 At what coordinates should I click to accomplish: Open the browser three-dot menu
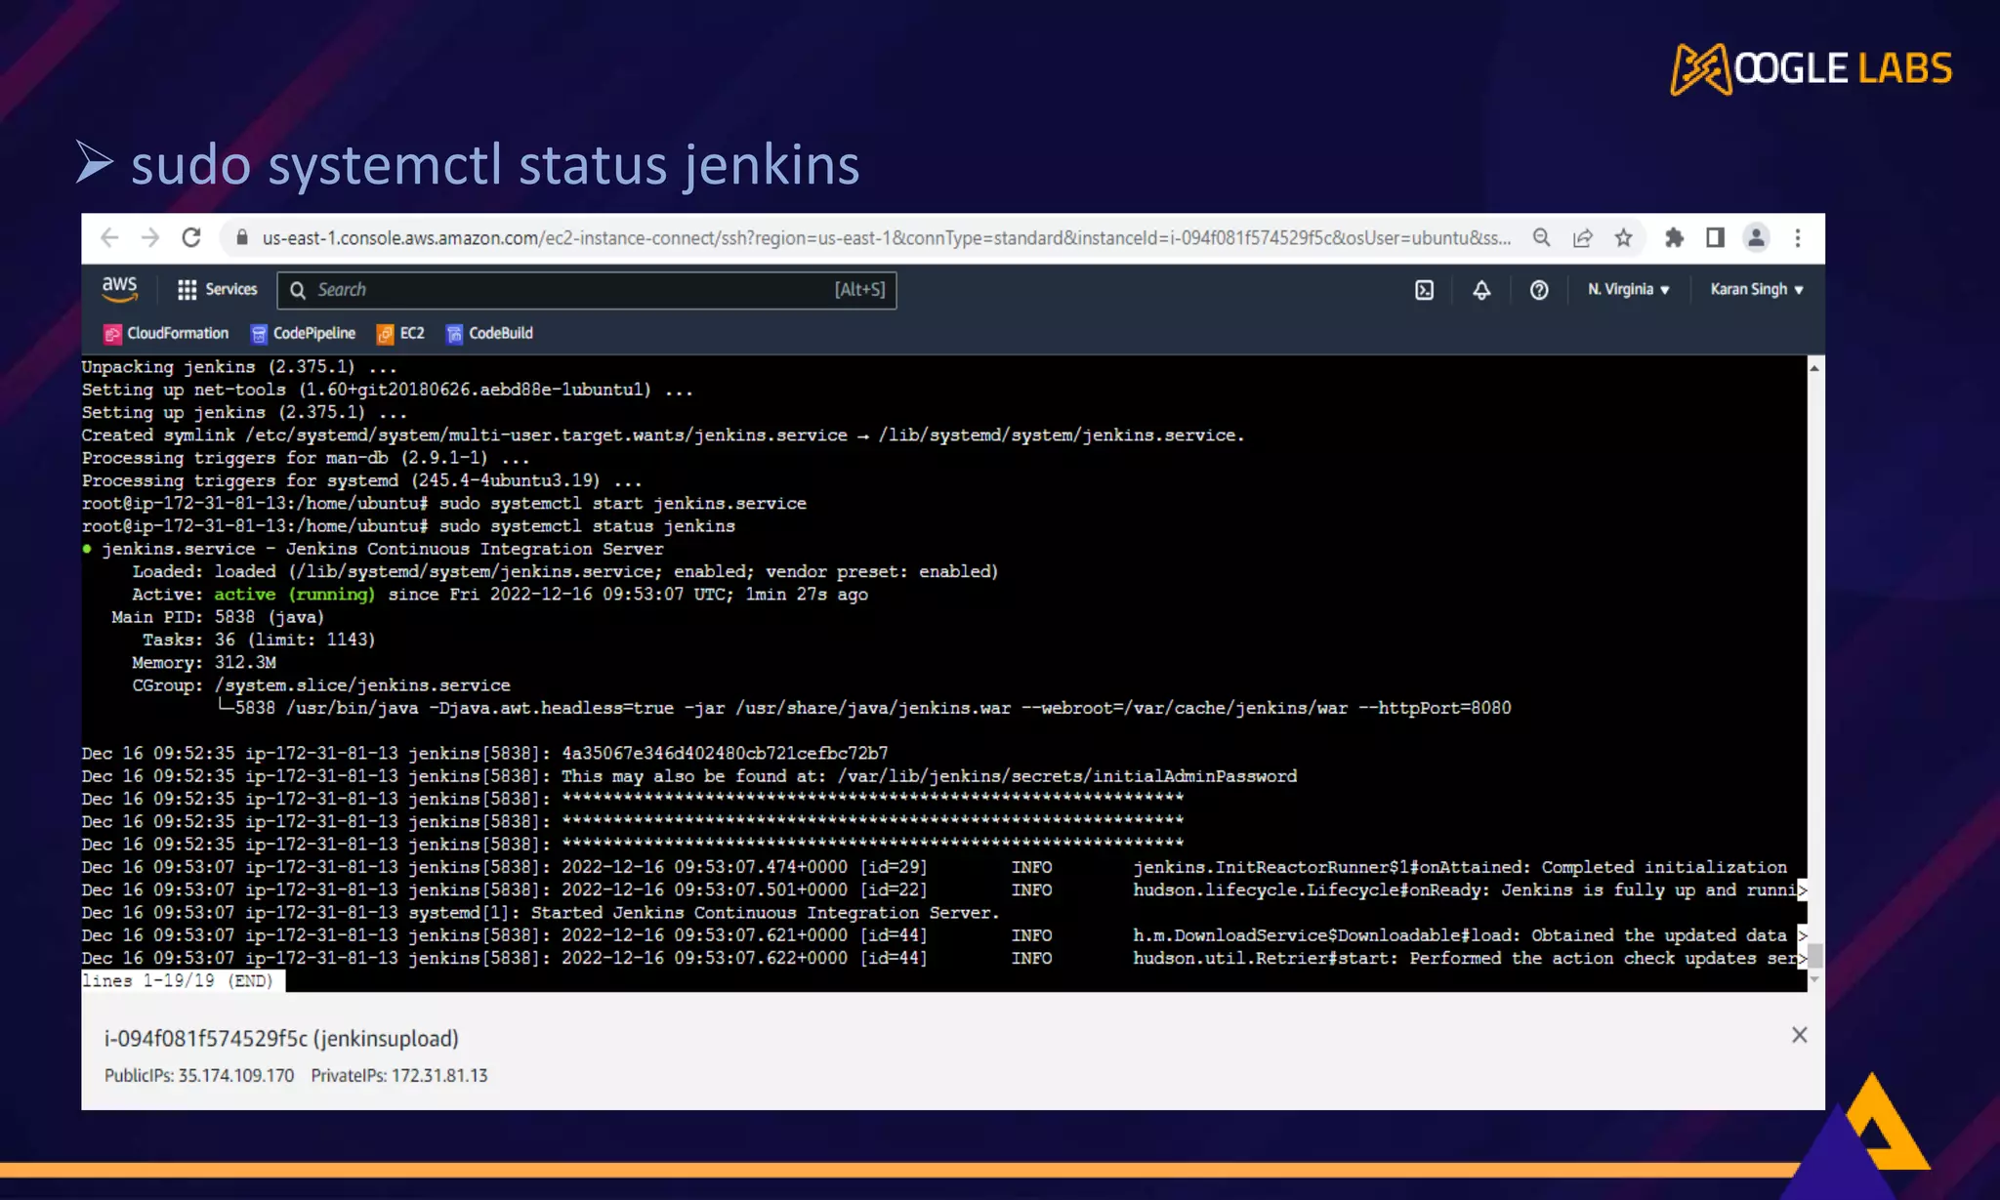pyautogui.click(x=1797, y=238)
